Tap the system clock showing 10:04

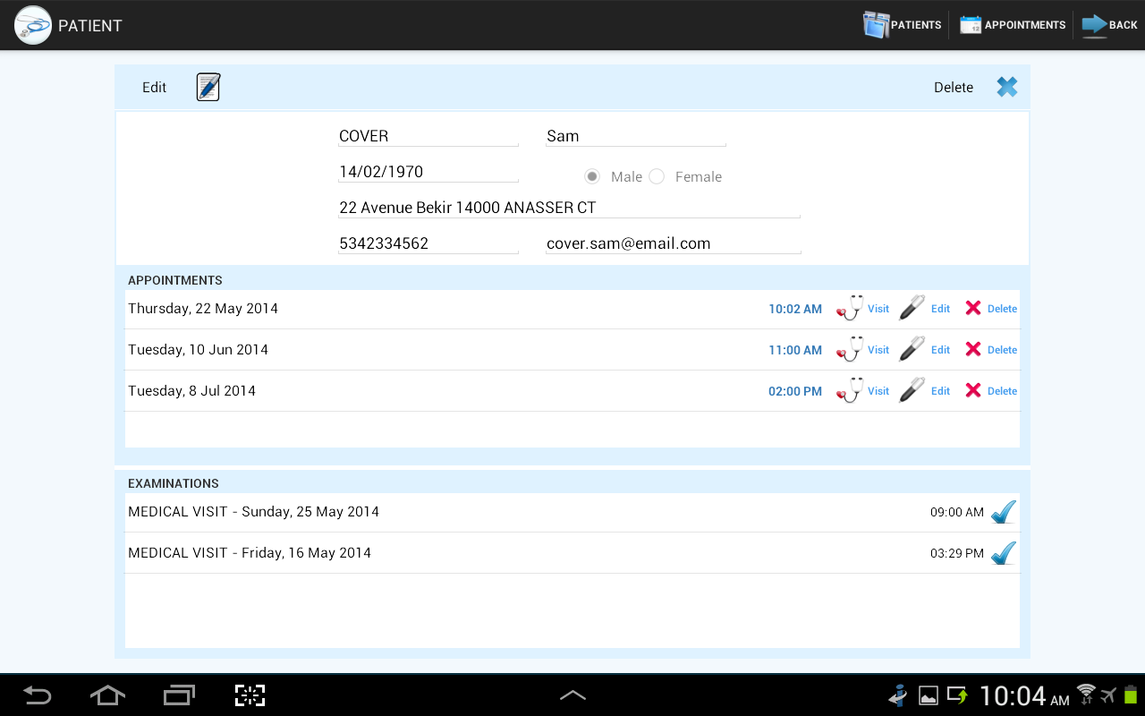click(x=1023, y=695)
